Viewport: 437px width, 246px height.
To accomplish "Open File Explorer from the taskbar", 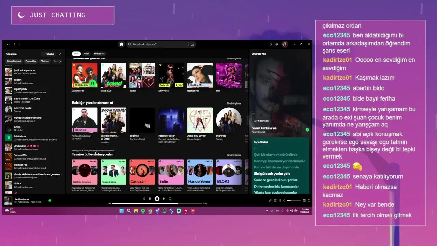I will pos(136,211).
